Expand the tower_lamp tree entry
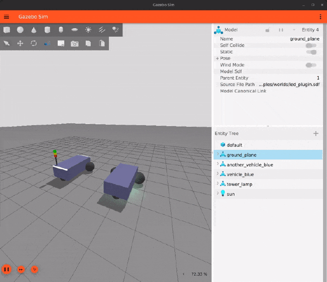327x282 pixels. 217,184
